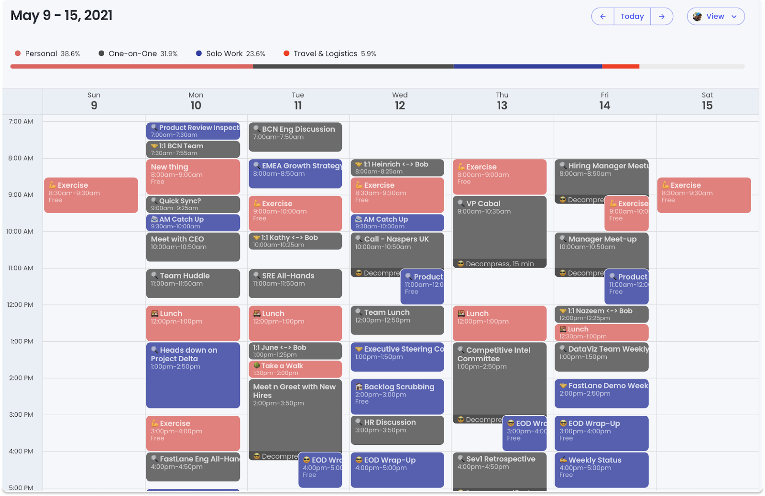
Task: Click the handshake icon on FastLane Demo Week
Action: point(563,386)
